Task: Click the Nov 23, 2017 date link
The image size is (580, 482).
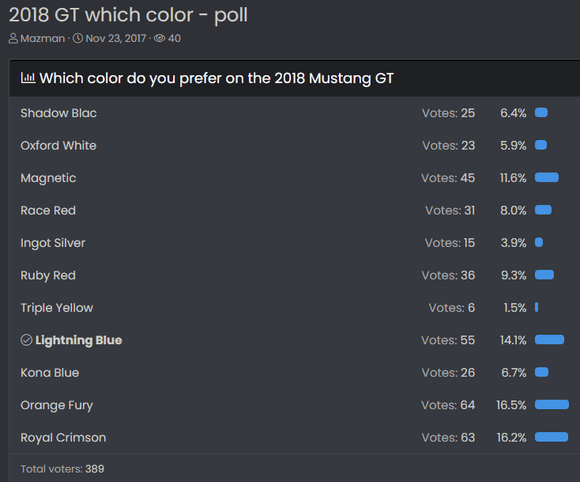Action: tap(116, 39)
